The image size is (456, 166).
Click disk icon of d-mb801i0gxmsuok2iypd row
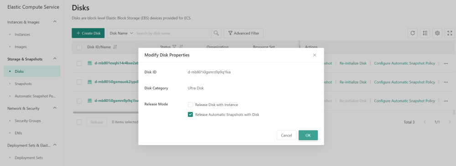click(90, 82)
